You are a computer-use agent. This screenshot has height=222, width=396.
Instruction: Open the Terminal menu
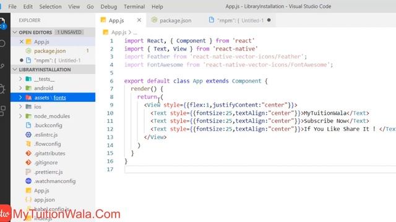[134, 7]
